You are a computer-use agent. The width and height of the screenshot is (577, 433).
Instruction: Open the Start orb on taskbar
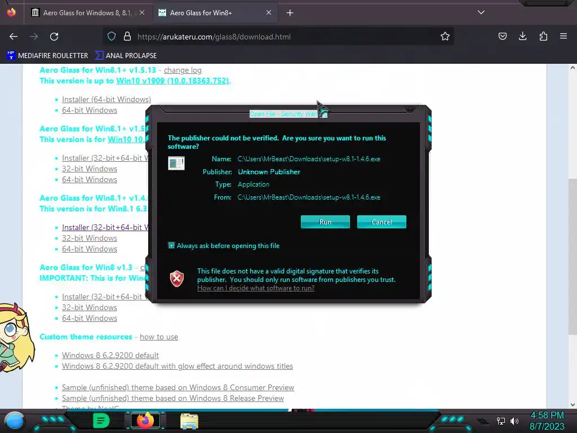pyautogui.click(x=15, y=421)
